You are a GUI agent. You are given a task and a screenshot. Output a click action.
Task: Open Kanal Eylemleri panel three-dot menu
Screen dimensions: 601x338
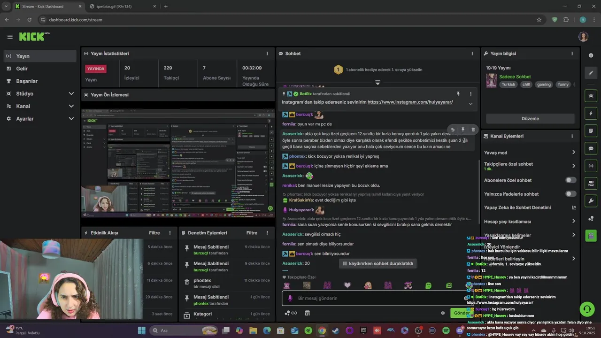[x=572, y=136]
